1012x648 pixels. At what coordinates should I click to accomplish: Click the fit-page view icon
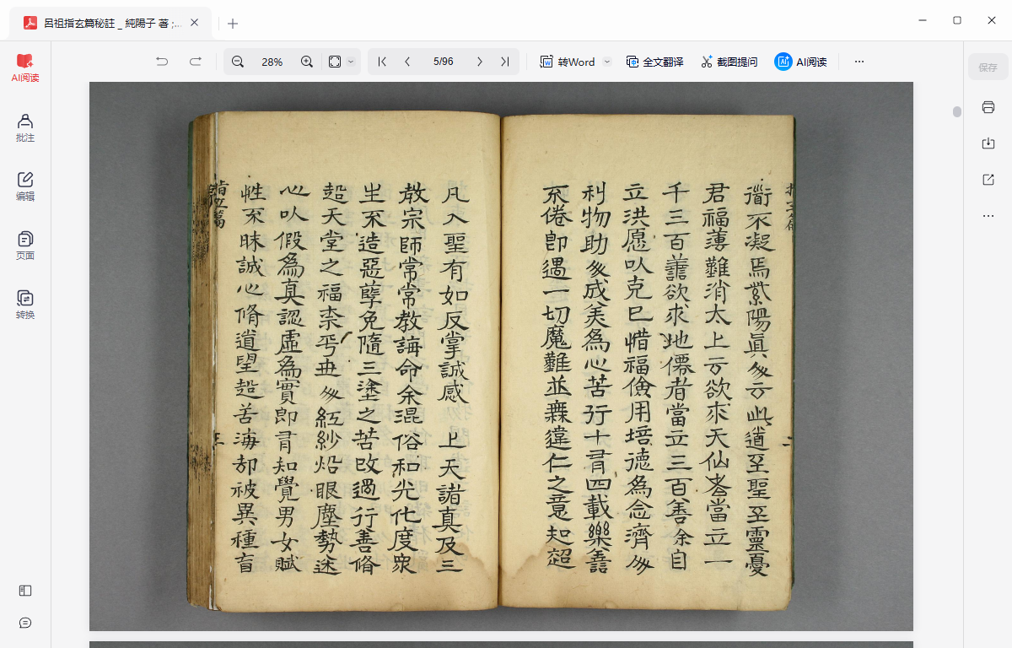(x=335, y=62)
